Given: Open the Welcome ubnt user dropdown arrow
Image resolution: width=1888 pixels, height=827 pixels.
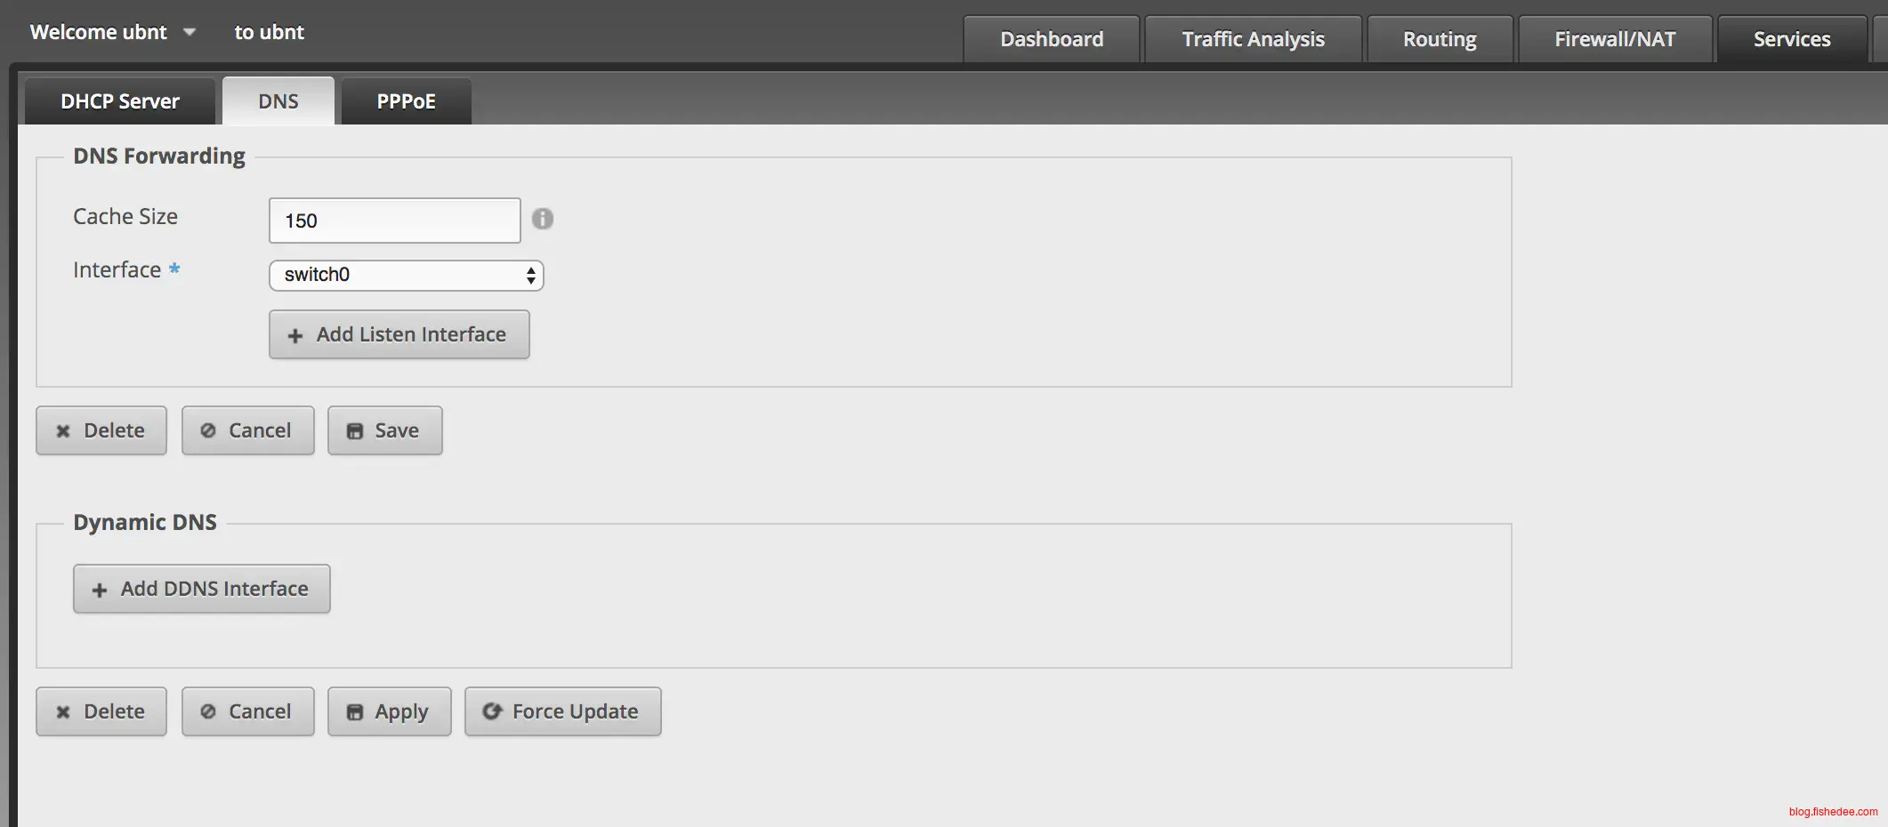Looking at the screenshot, I should point(189,32).
